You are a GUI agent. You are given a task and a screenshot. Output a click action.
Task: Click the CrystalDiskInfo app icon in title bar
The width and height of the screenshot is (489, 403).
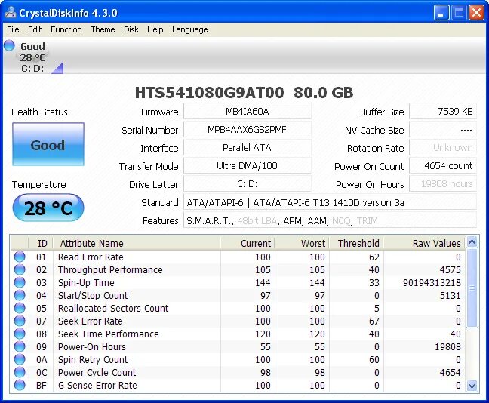11,13
